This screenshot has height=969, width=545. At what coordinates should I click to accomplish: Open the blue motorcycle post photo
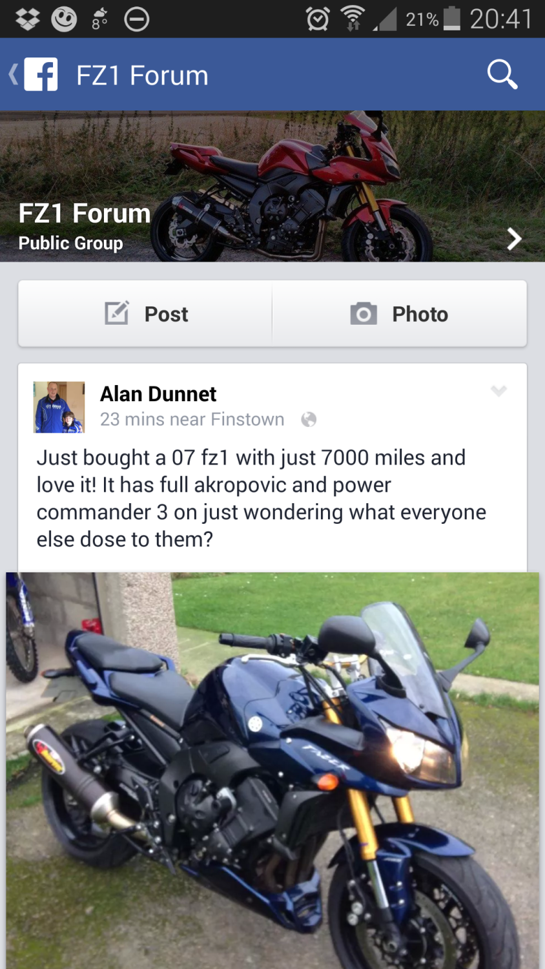(x=272, y=770)
